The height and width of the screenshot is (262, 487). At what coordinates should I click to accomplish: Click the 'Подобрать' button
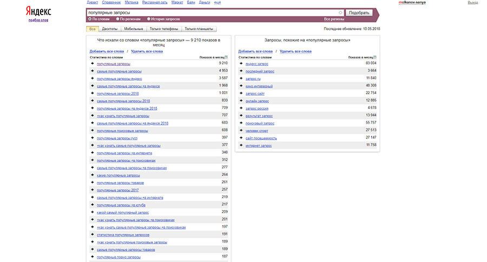[x=359, y=13]
